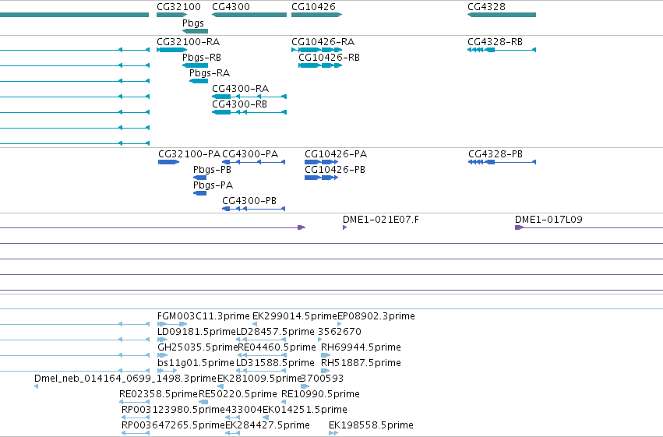The height and width of the screenshot is (437, 663).
Task: Click the CG4300-RB transcript glyph
Action: click(249, 112)
